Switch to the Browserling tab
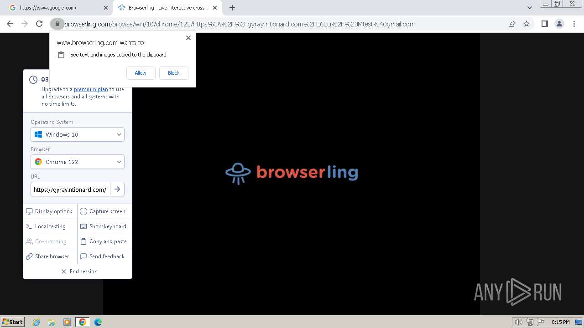Screen dimensions: 584x328 [167, 8]
